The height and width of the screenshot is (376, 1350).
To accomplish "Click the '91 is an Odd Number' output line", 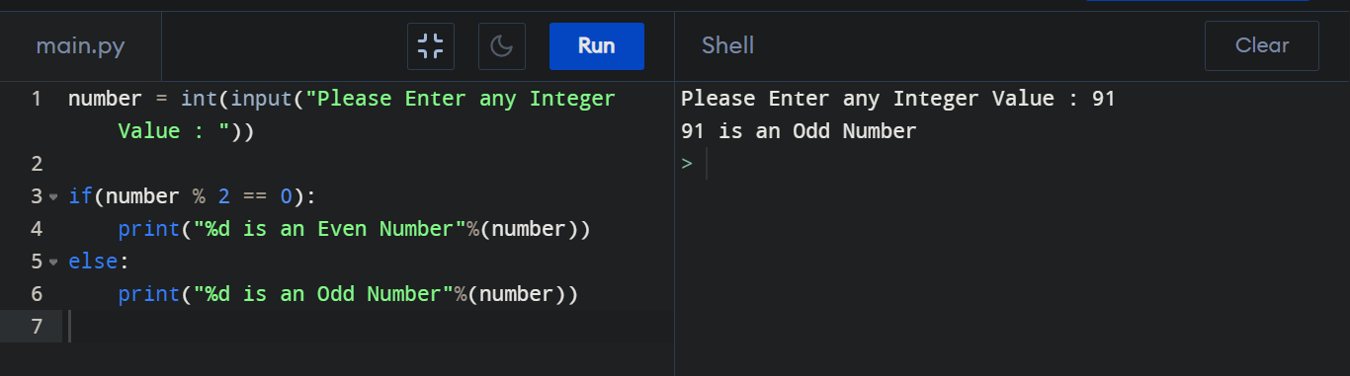I will (799, 131).
